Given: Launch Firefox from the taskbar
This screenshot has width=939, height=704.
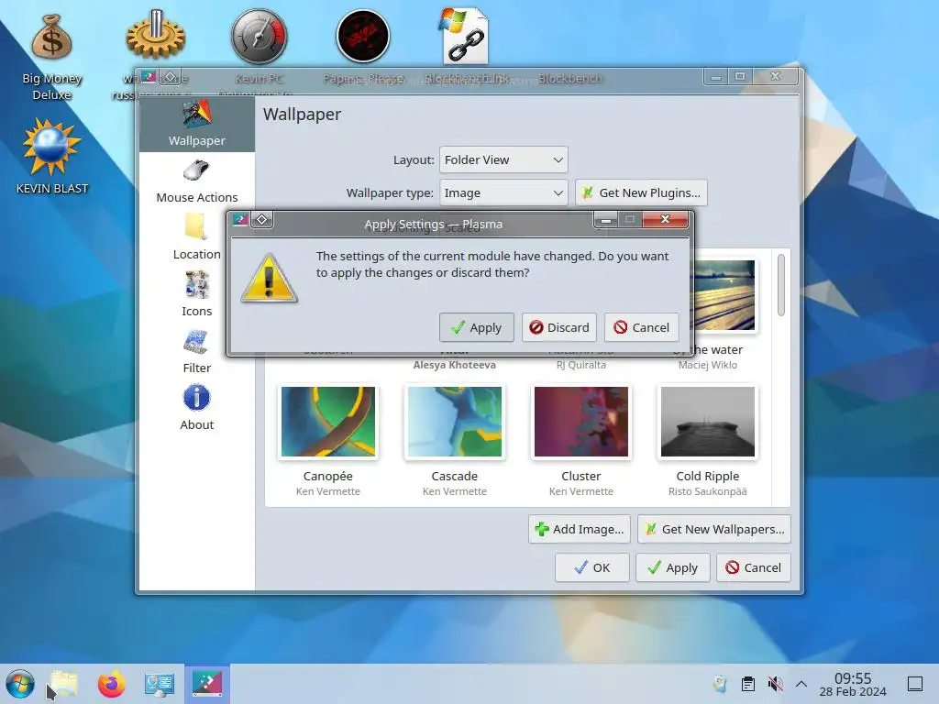Looking at the screenshot, I should click(x=111, y=684).
